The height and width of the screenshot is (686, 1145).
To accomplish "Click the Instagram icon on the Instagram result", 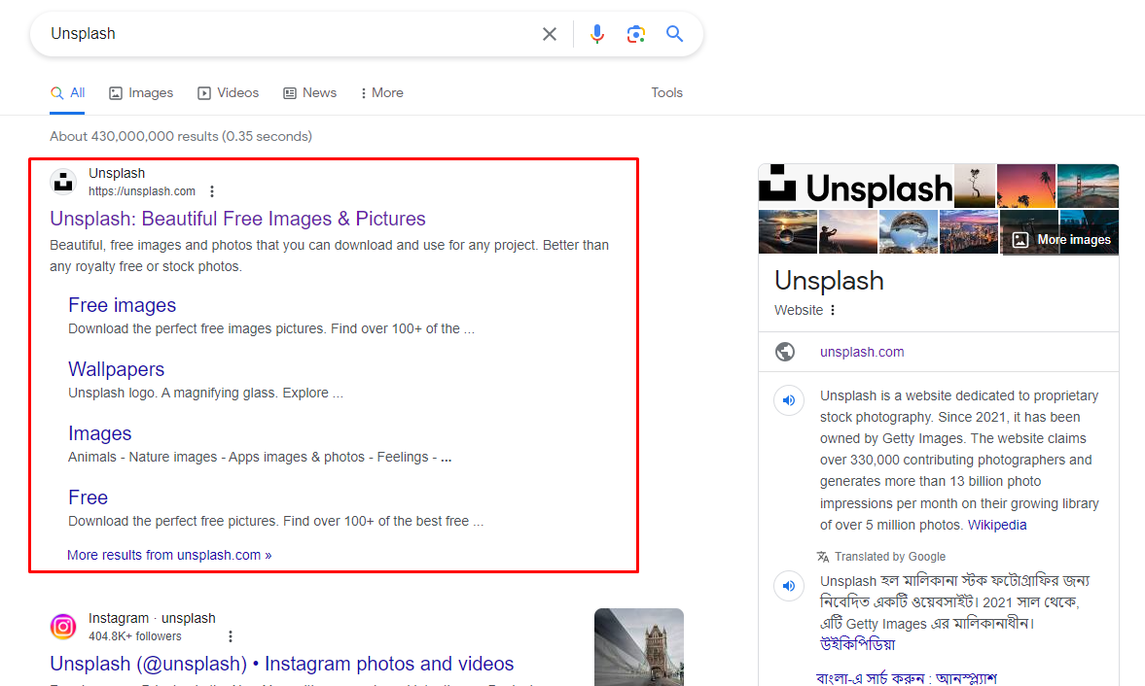I will click(x=62, y=627).
